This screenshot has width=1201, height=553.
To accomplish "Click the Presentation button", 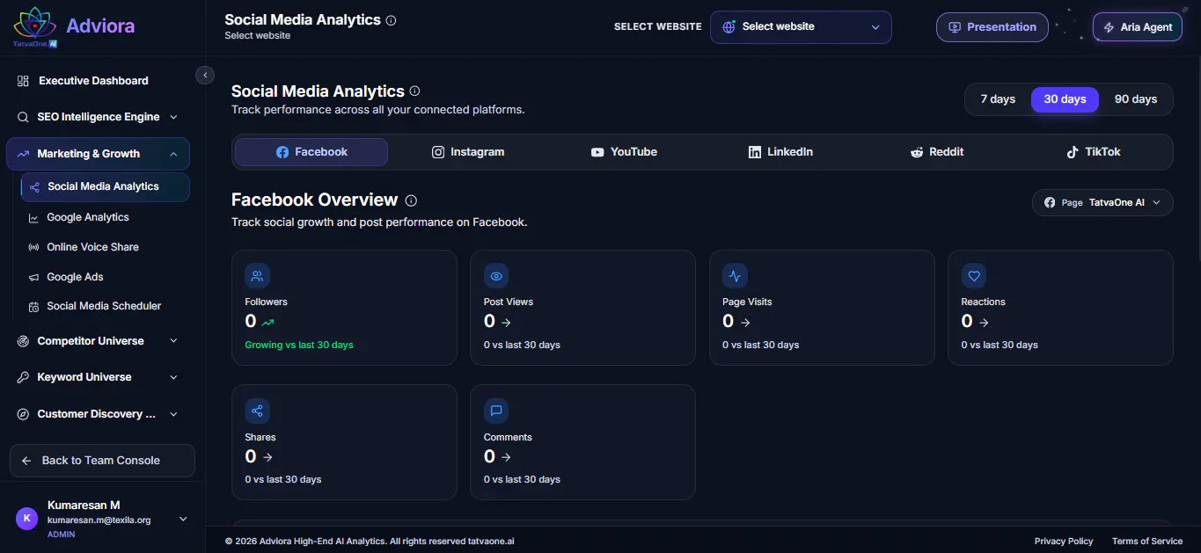I will tap(992, 27).
